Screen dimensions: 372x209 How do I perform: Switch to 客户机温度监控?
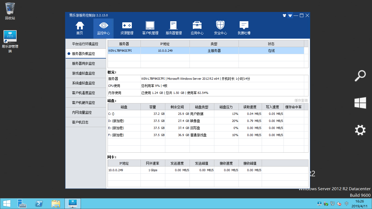point(86,93)
